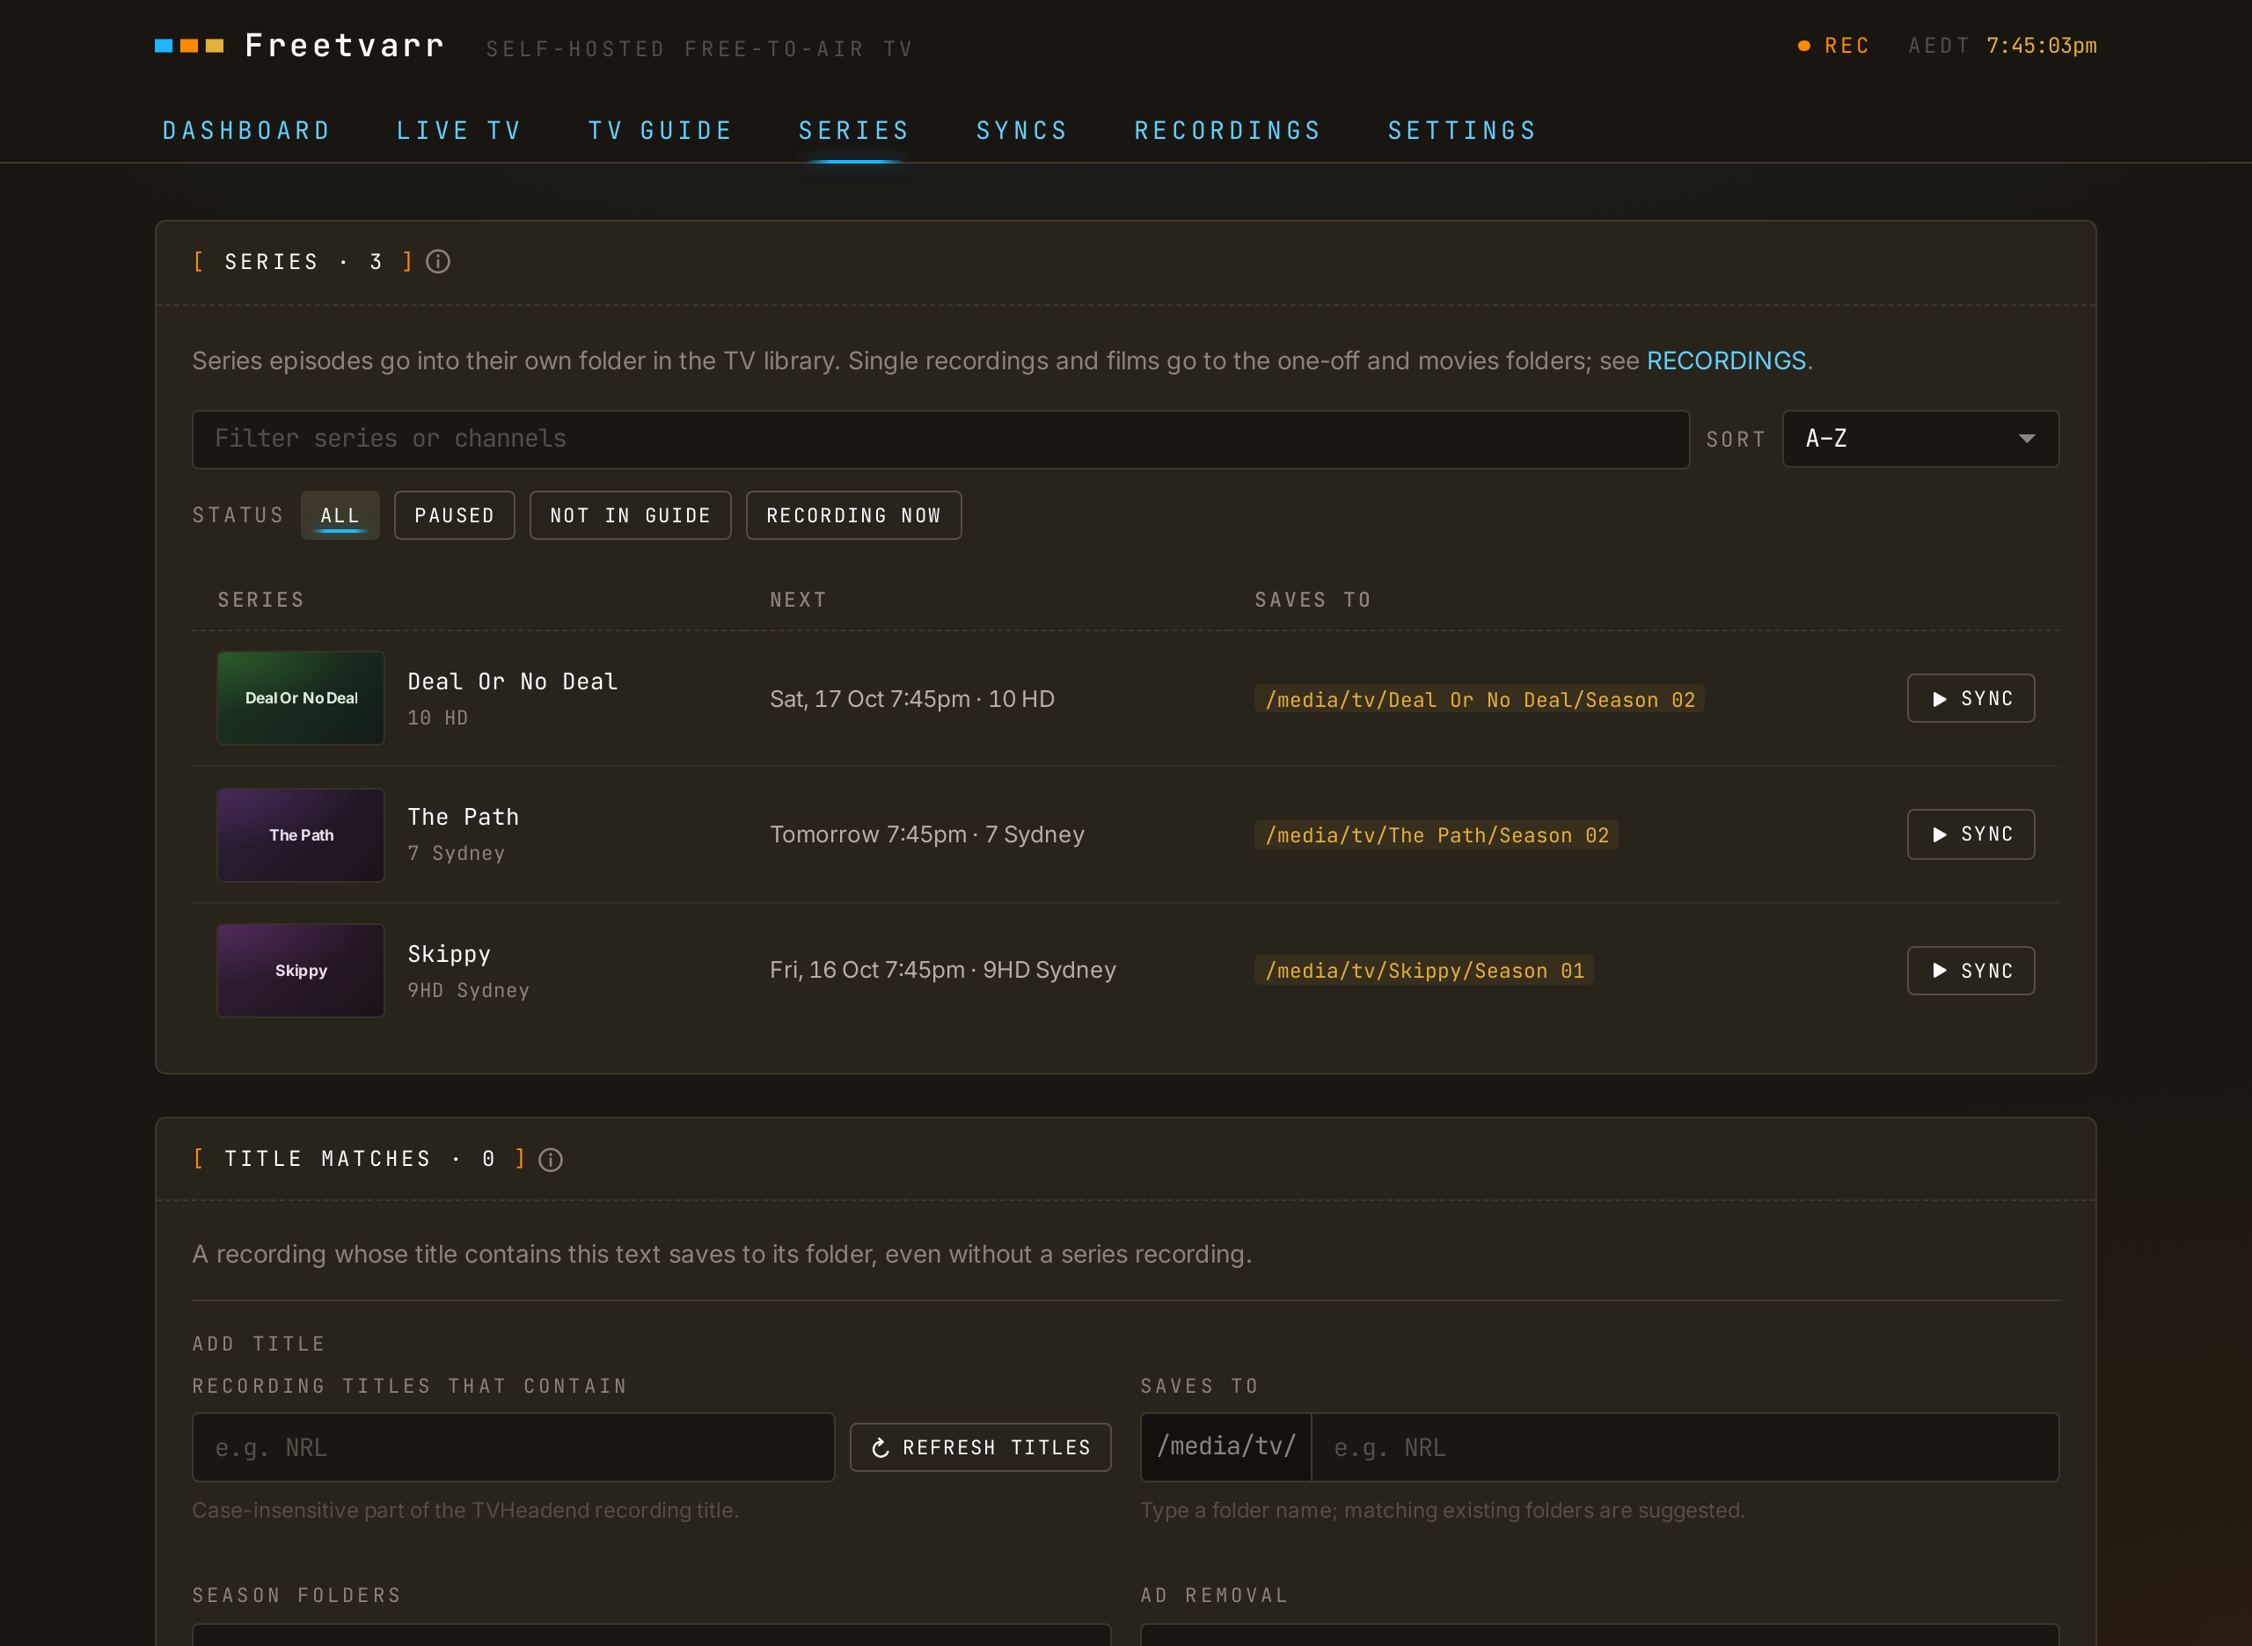Open The Path thumbnail
Screen dimensions: 2252x1646
(301, 835)
